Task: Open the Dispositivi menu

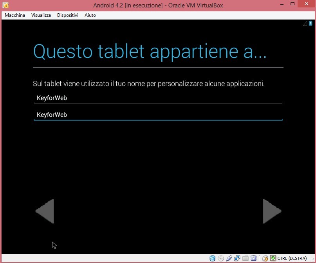Action: click(x=68, y=15)
